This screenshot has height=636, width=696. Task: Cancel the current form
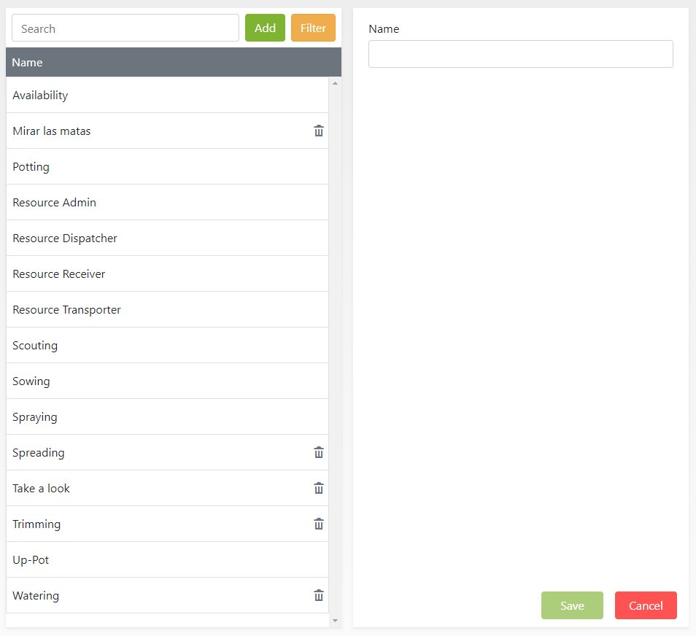646,605
